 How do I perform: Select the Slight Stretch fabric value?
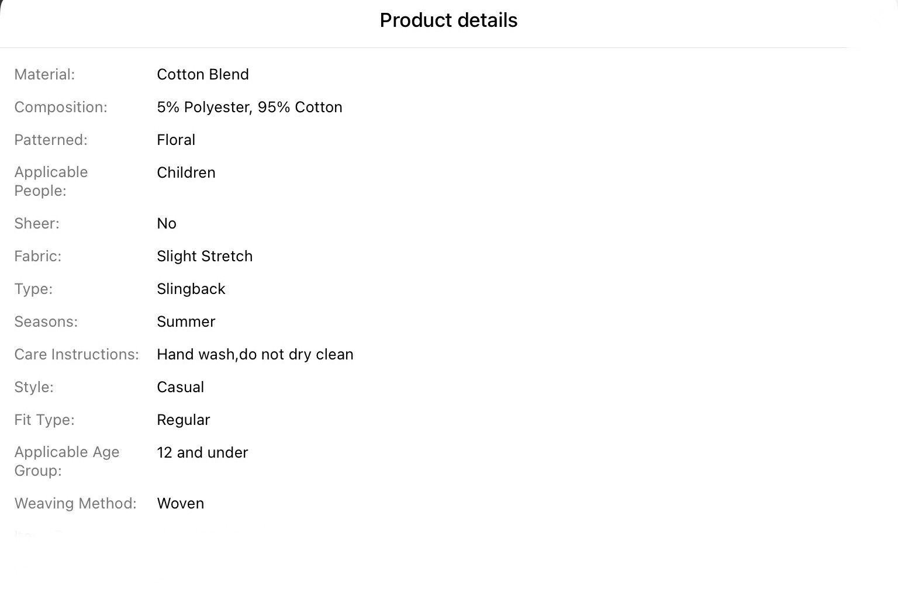coord(205,256)
